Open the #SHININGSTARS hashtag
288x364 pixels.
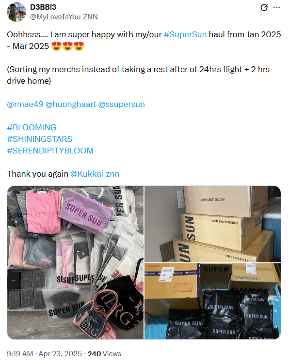coord(40,139)
